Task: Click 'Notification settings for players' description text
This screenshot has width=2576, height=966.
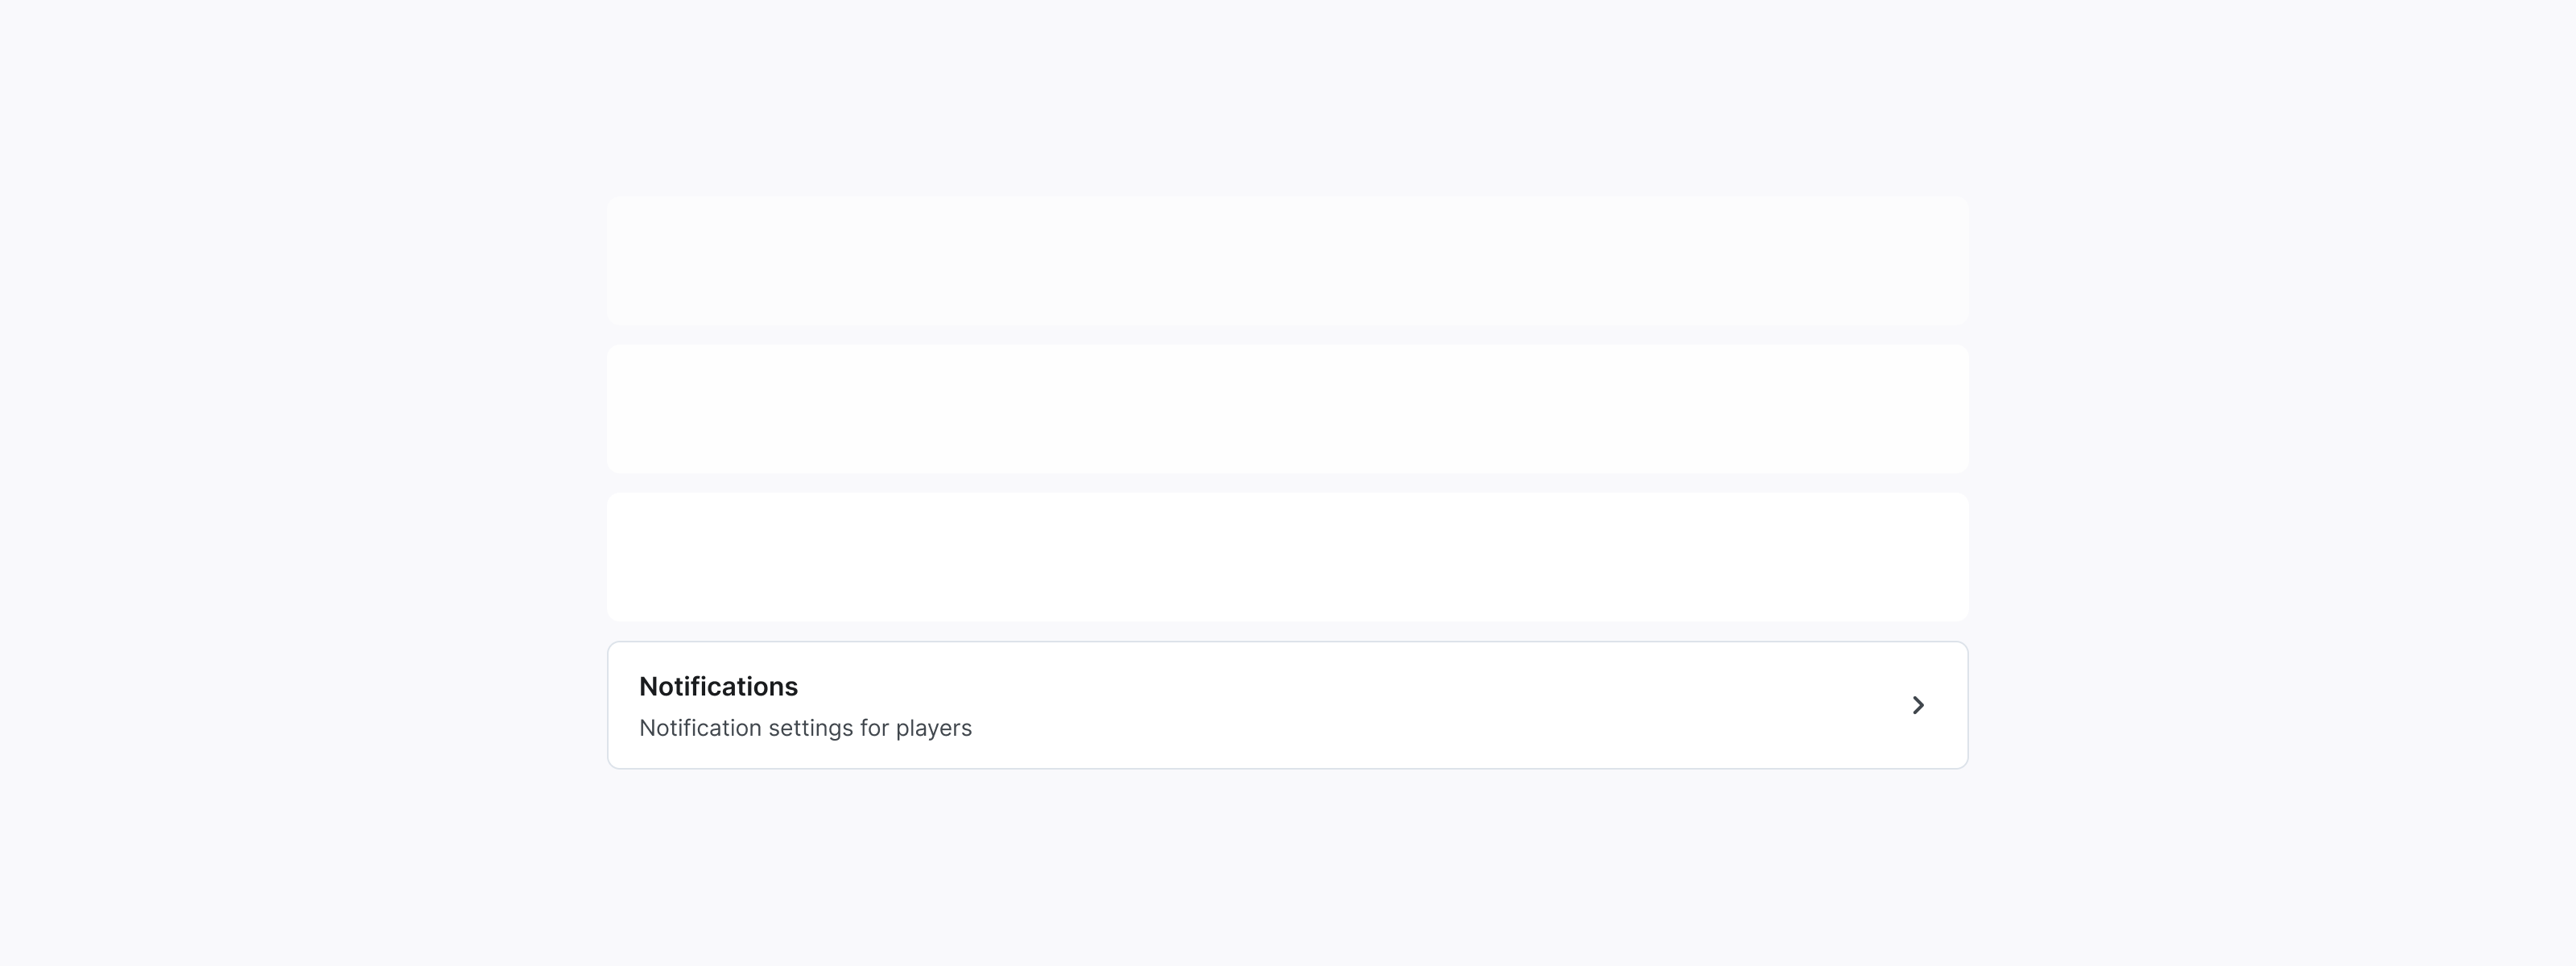Action: click(x=805, y=728)
